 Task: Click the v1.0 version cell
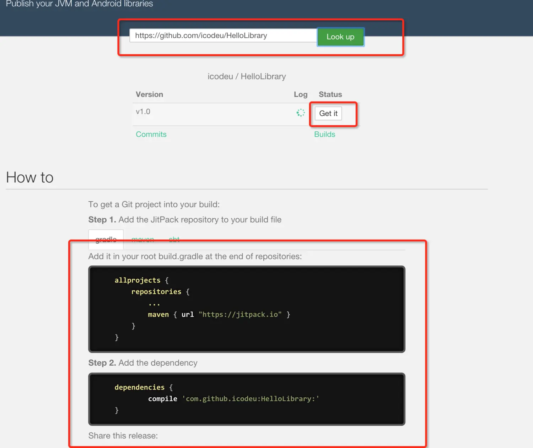tap(143, 112)
